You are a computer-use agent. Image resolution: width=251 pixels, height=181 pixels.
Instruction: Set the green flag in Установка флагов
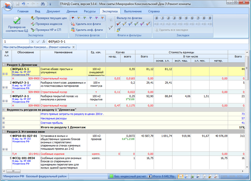tap(85, 18)
